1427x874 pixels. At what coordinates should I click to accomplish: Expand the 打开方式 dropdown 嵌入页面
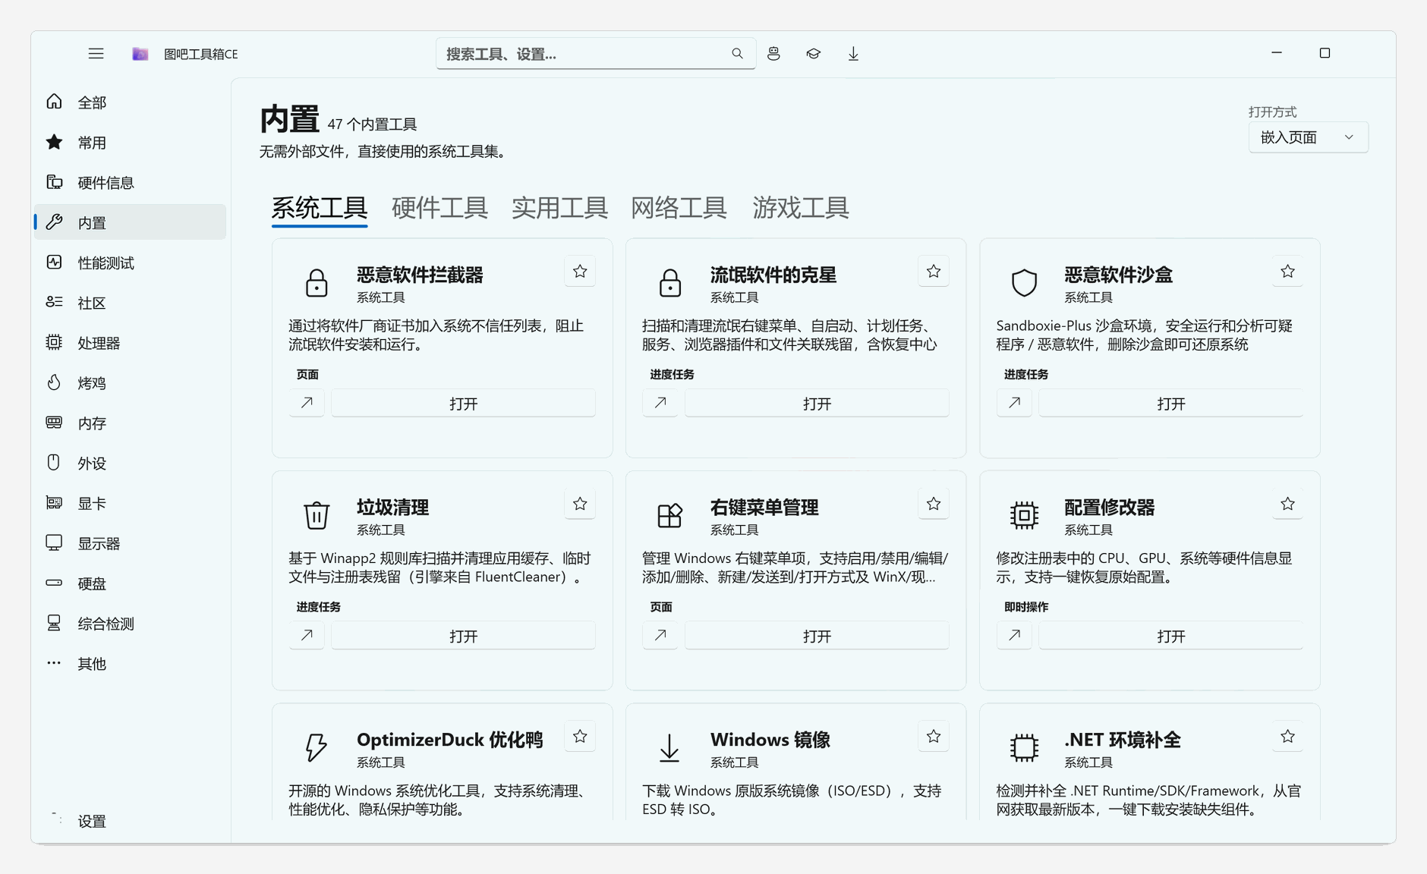[x=1309, y=137]
